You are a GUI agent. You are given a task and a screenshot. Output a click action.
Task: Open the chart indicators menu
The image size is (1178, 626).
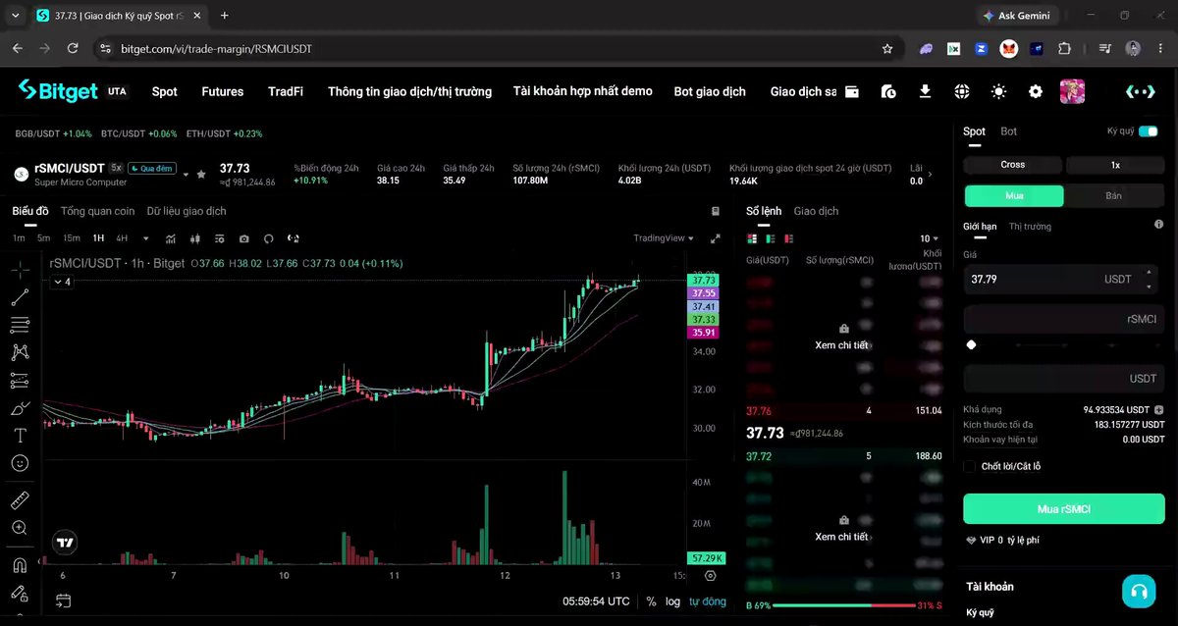tap(171, 238)
